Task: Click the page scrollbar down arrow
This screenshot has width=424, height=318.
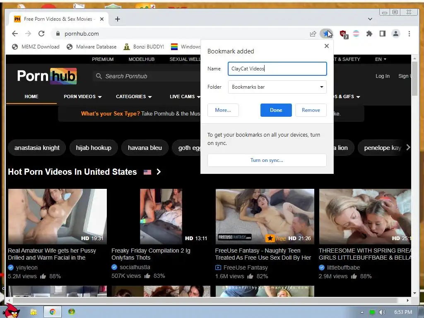Action: [414, 294]
